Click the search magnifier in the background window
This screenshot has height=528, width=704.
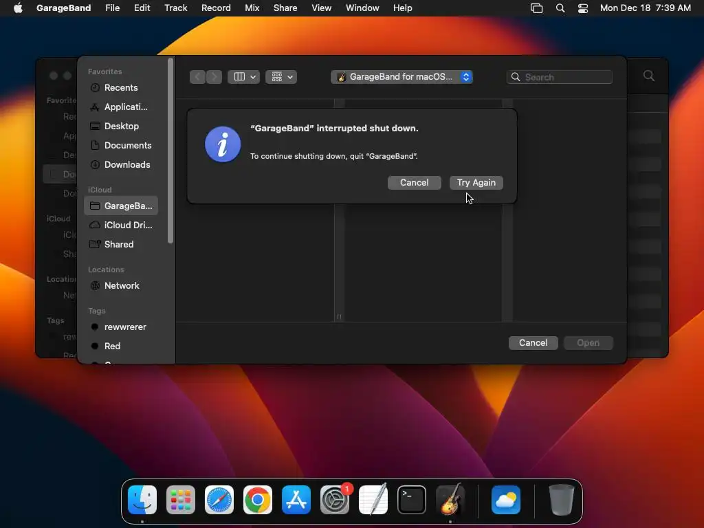(x=649, y=76)
